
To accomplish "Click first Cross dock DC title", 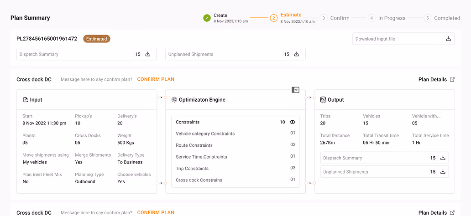I will coord(34,79).
